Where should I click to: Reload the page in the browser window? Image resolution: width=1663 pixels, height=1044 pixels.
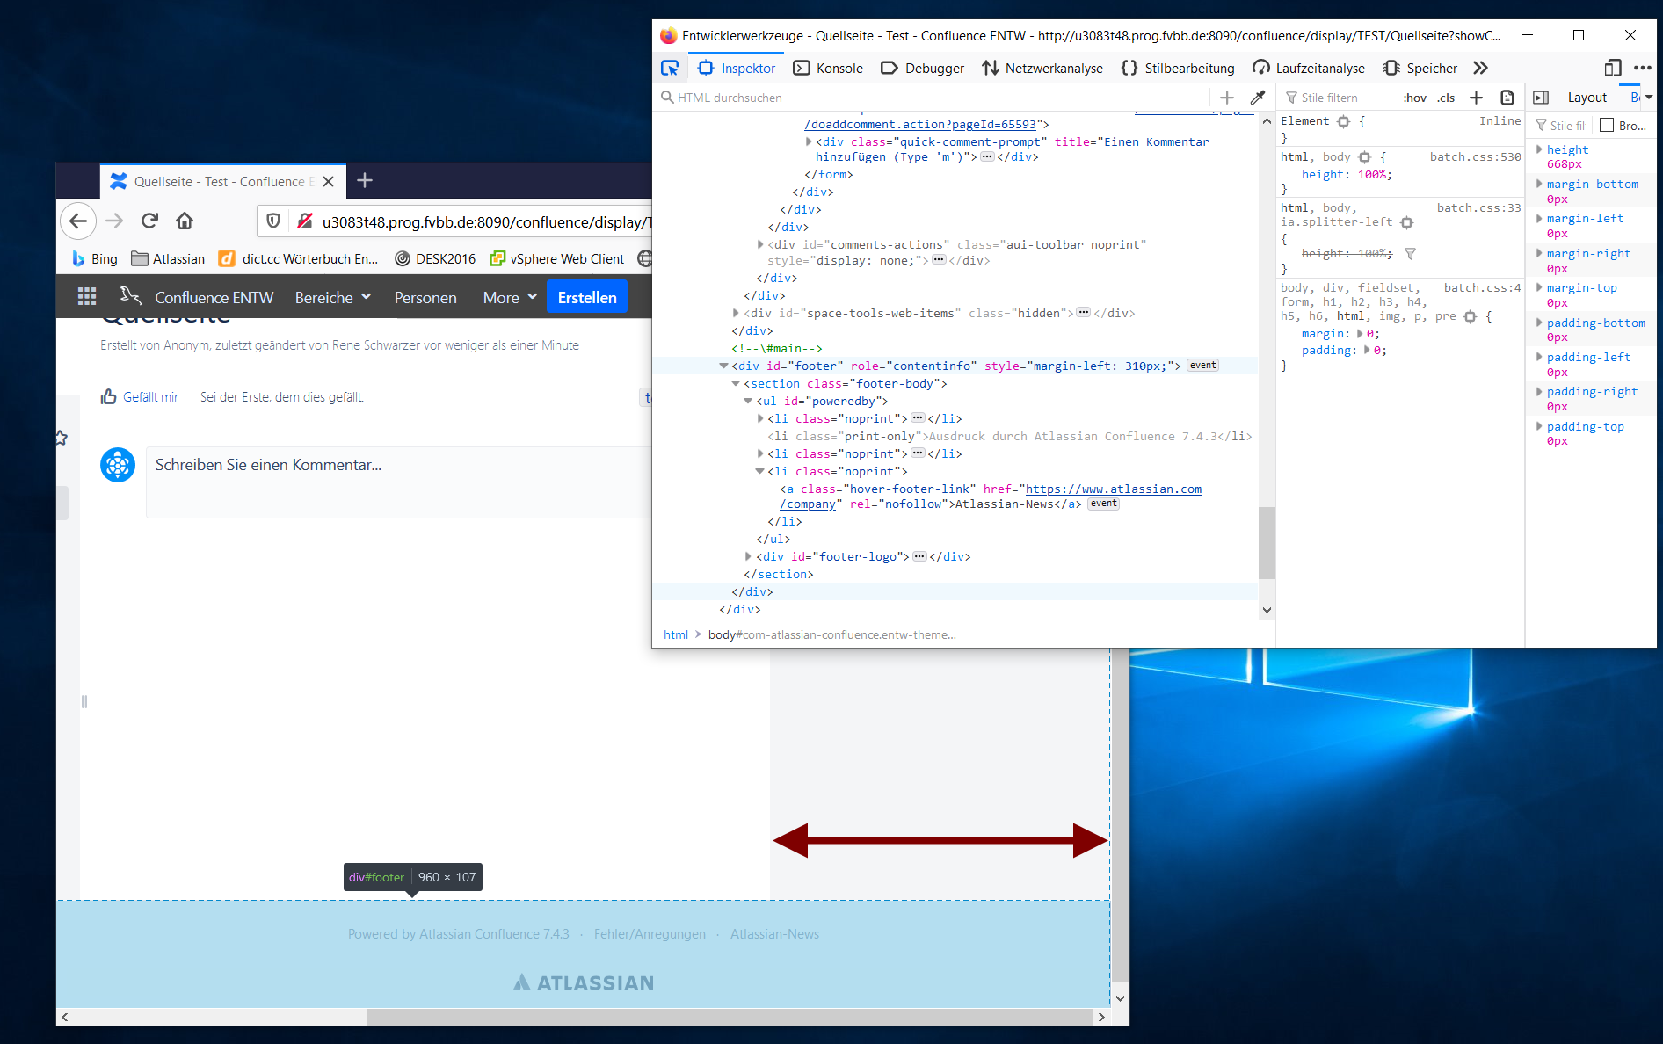pyautogui.click(x=149, y=221)
